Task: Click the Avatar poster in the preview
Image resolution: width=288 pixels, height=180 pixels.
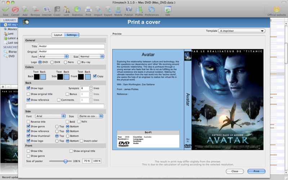Action: tap(228, 99)
